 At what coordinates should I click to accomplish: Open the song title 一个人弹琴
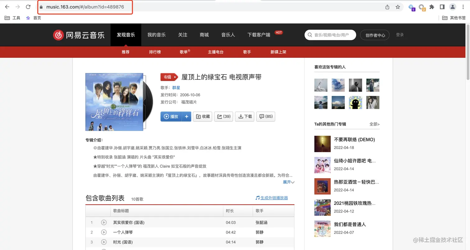point(123,232)
